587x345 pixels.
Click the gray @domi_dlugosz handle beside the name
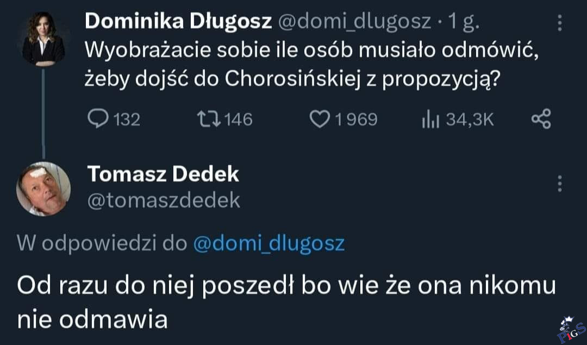(x=355, y=22)
